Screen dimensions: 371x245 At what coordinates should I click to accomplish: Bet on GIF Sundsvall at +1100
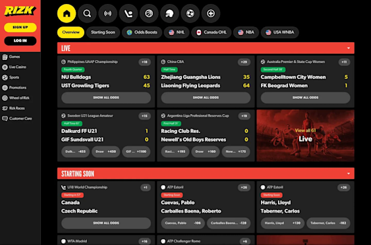pyautogui.click(x=136, y=151)
